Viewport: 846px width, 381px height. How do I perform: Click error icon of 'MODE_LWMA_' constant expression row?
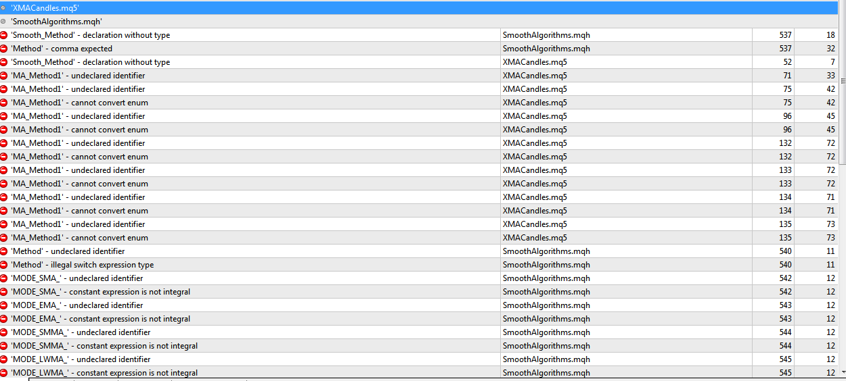tap(4, 372)
